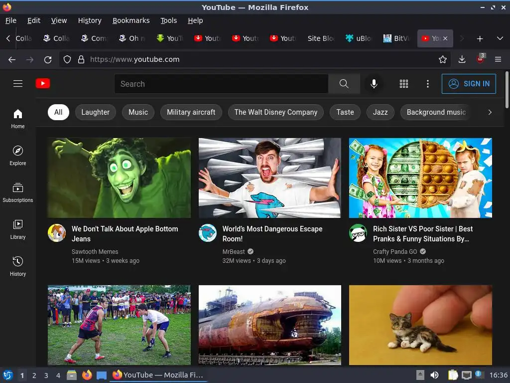Open History in YouTube sidebar
Viewport: 510px width, 383px height.
point(18,266)
